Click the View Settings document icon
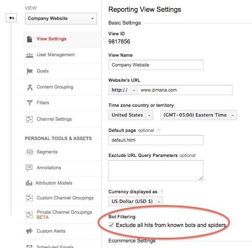 (30, 39)
